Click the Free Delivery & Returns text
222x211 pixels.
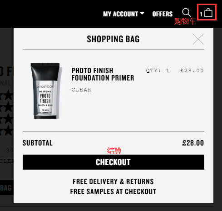(x=113, y=181)
